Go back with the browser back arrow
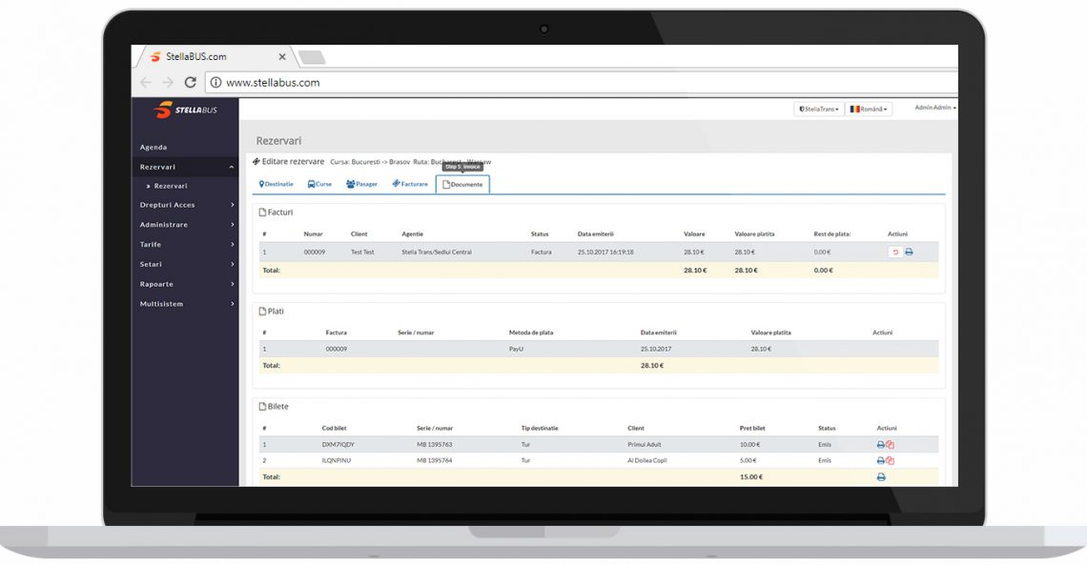Screen dimensions: 1087x565 click(x=146, y=82)
